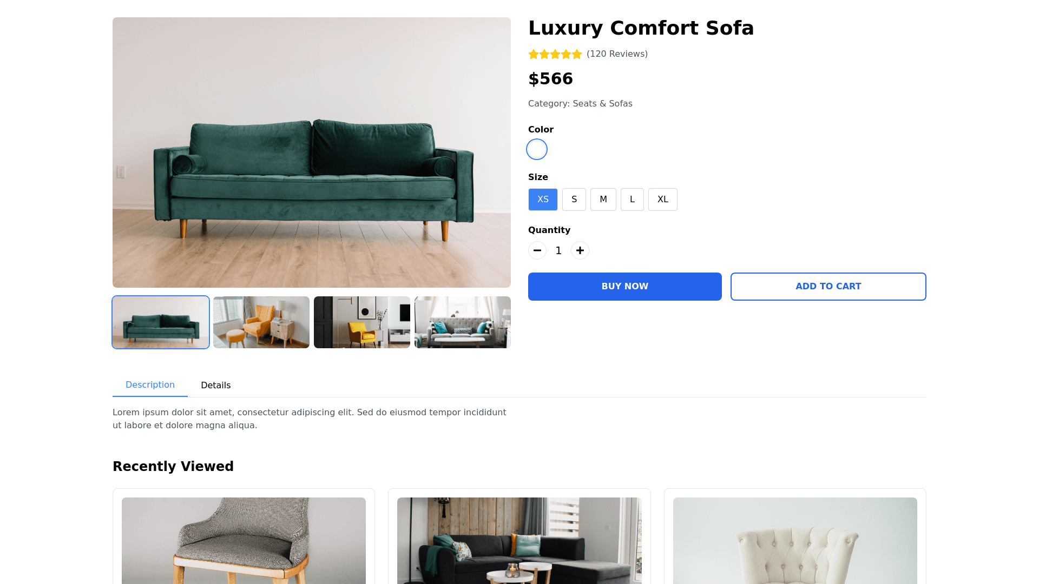Open the Description tab
This screenshot has width=1039, height=584.
[150, 385]
